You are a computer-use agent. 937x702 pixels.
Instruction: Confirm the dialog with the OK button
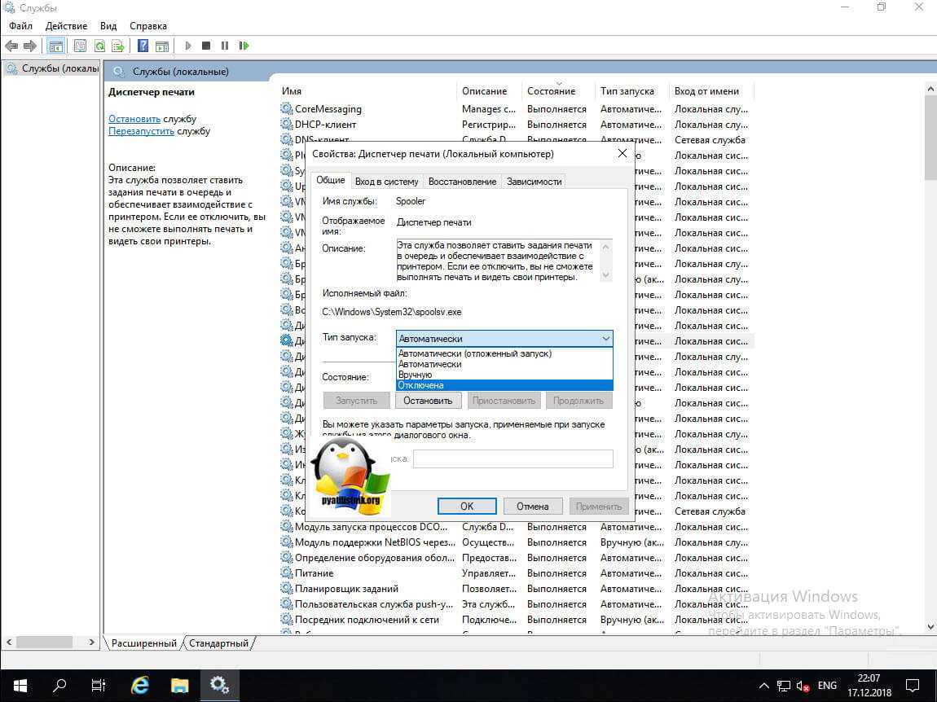(x=466, y=506)
